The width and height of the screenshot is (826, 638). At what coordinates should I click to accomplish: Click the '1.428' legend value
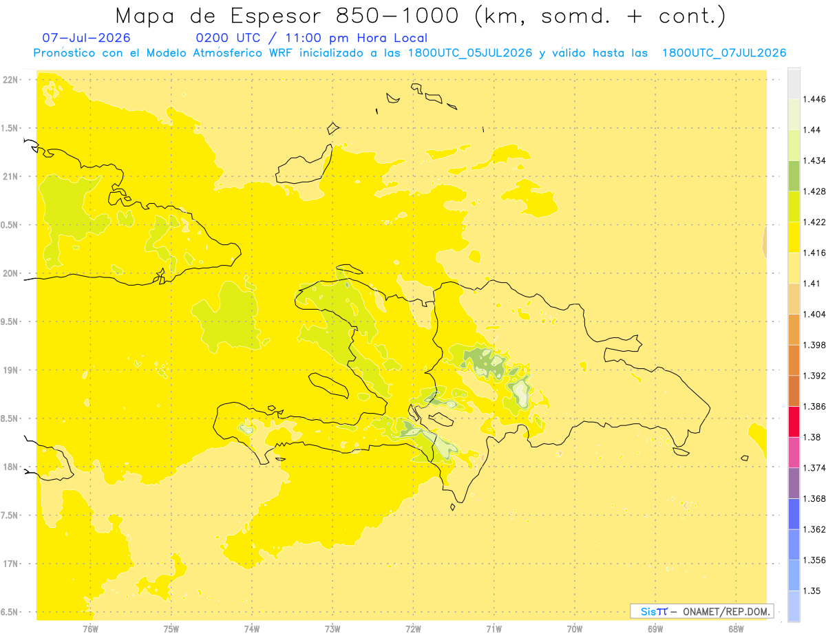coord(813,191)
